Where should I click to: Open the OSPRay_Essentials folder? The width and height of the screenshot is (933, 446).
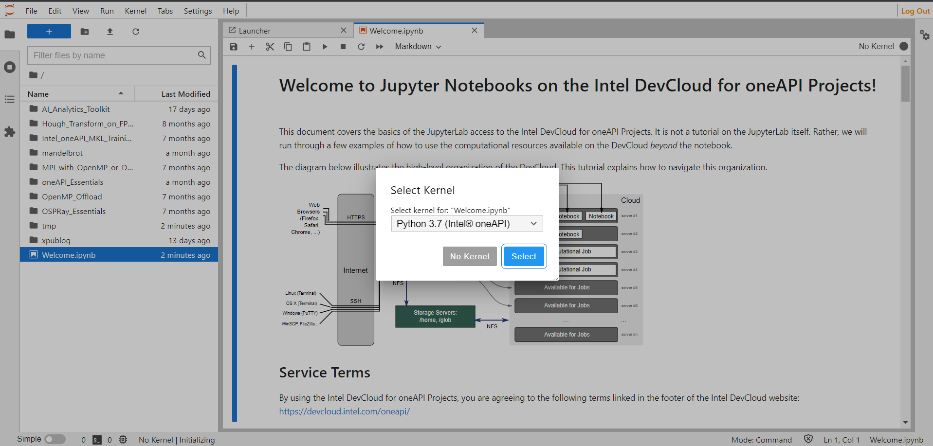119,211
